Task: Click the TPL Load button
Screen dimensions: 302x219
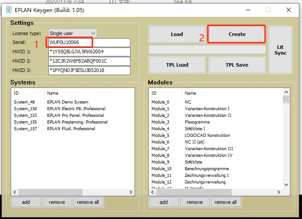Action: point(177,65)
